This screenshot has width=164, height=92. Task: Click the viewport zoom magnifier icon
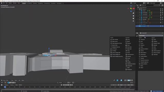tap(133, 13)
